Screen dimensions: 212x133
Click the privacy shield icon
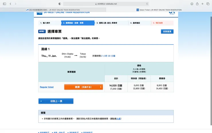60,4
